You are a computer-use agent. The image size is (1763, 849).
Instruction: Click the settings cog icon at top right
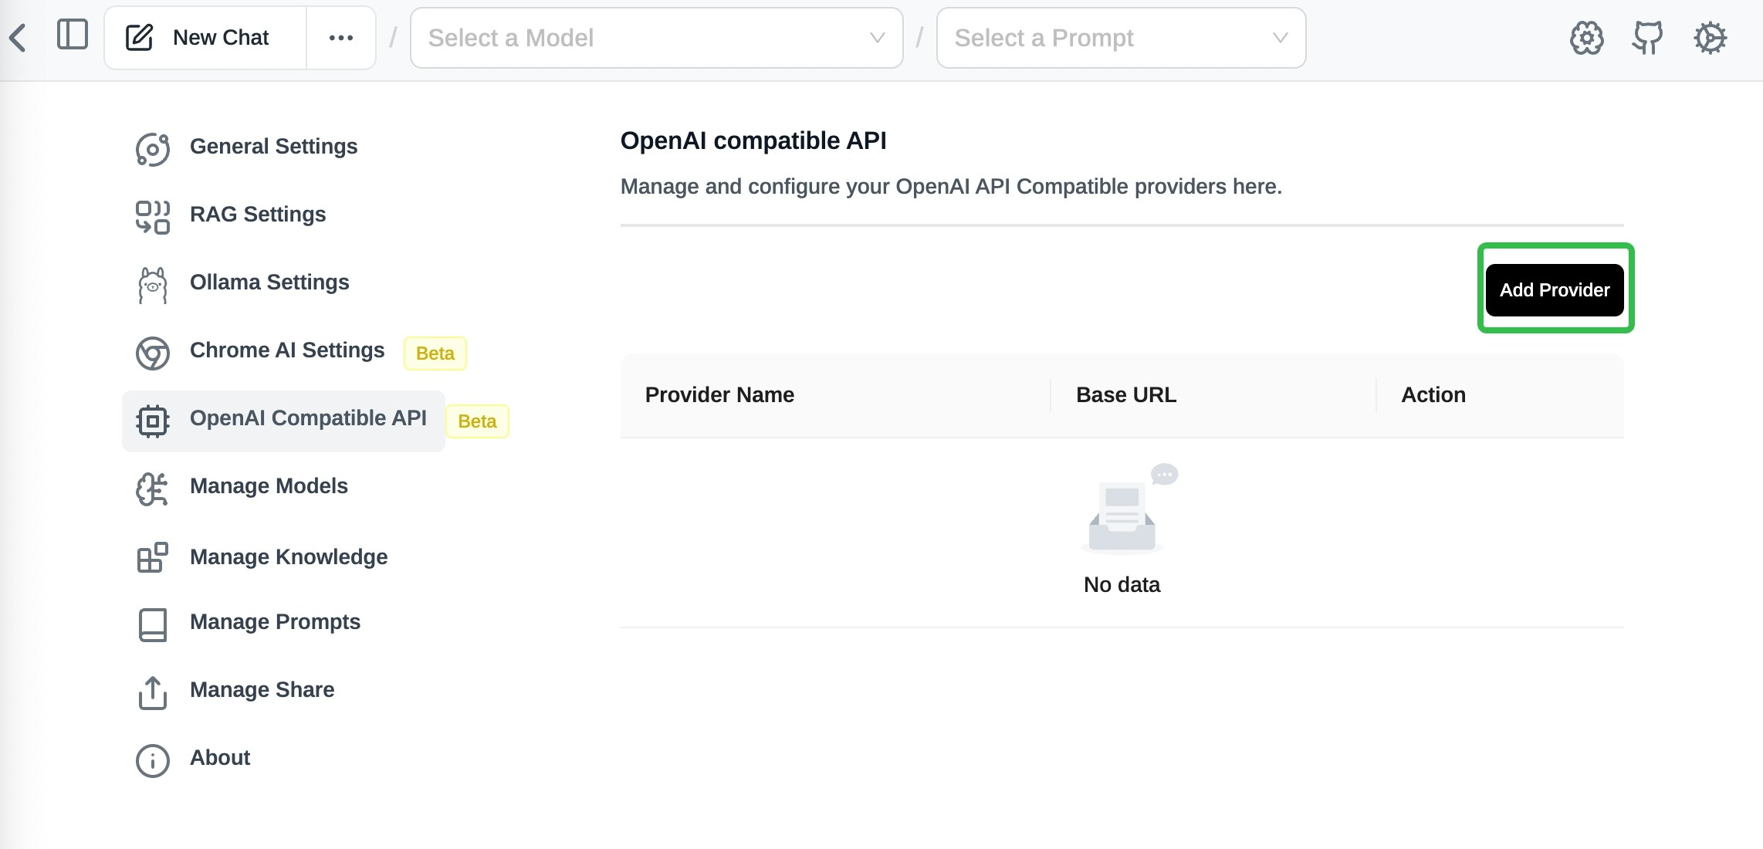[1710, 38]
